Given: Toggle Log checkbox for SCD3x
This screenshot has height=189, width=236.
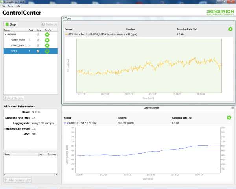Looking at the screenshot, I should [x=38, y=51].
